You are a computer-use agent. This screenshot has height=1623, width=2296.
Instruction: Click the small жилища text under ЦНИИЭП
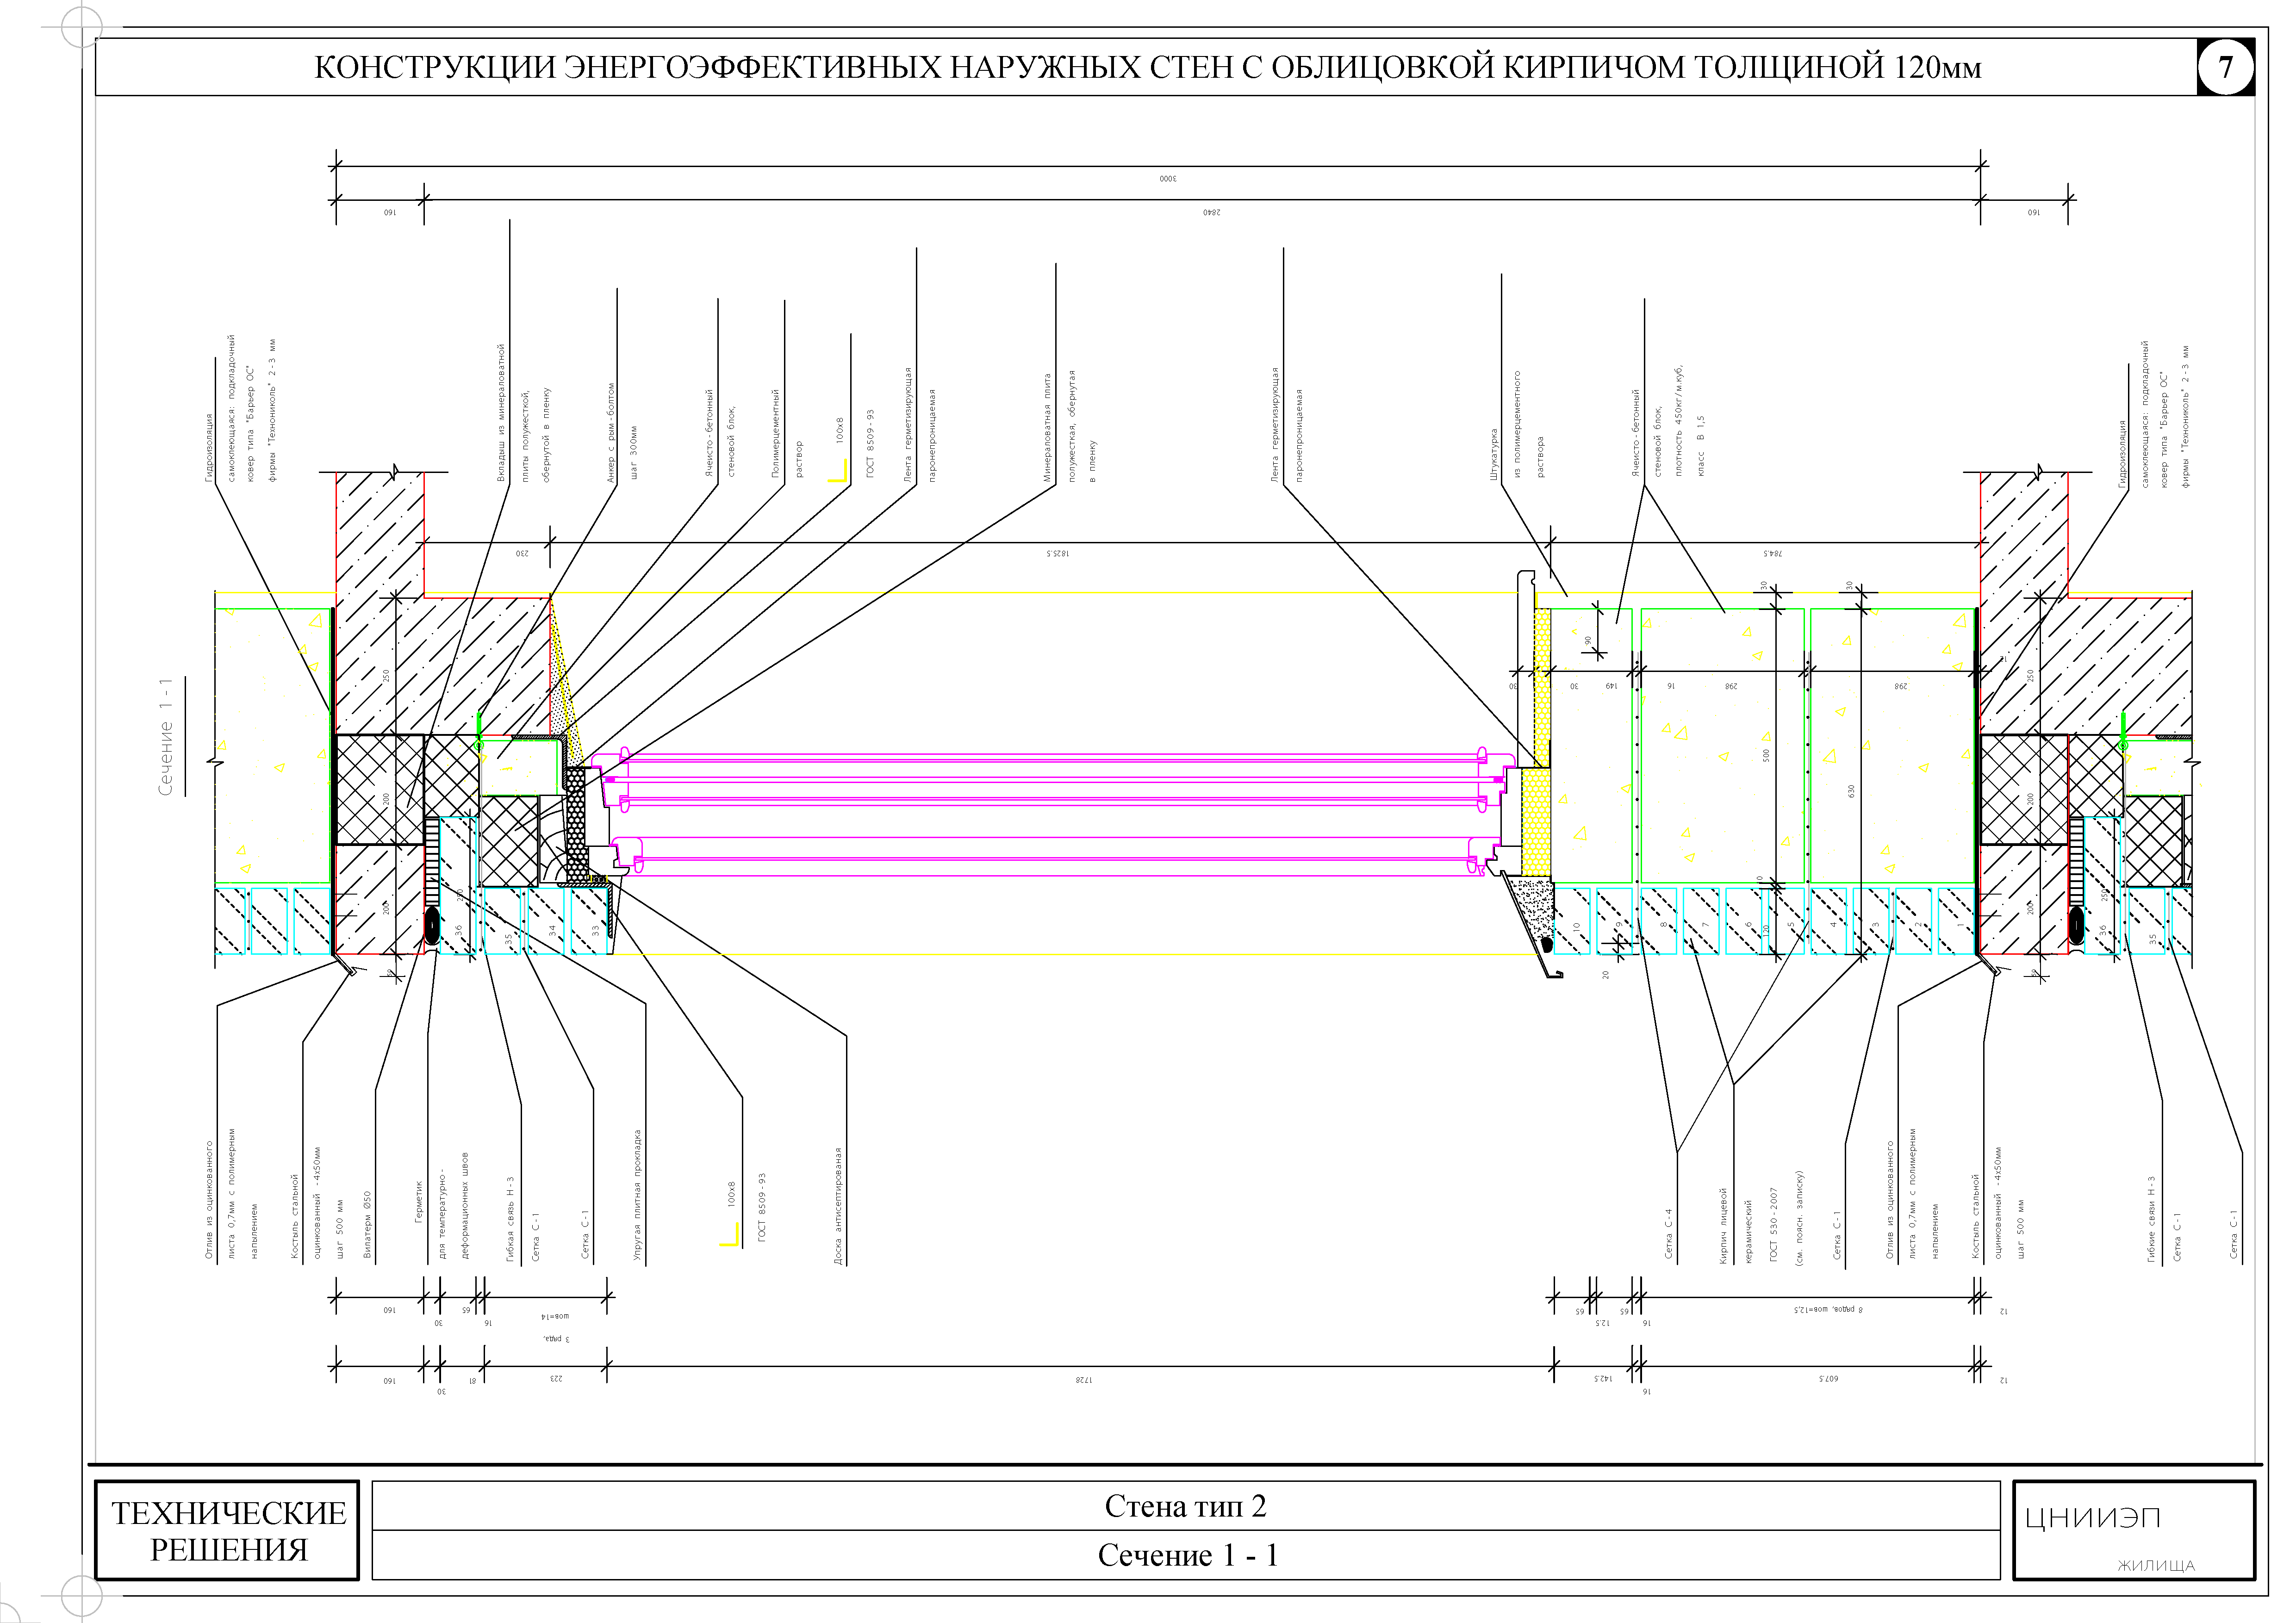(x=2156, y=1566)
